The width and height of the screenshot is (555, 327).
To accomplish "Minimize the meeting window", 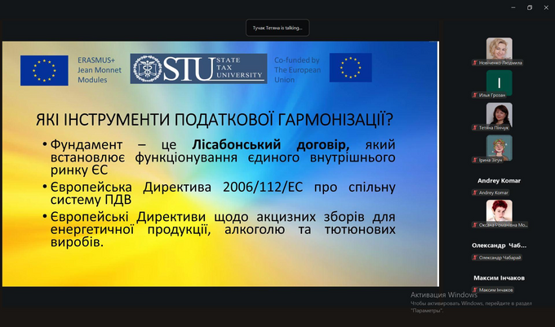I will tap(509, 7).
